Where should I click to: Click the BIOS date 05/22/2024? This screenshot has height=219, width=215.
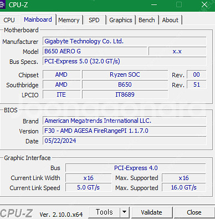click(x=125, y=141)
